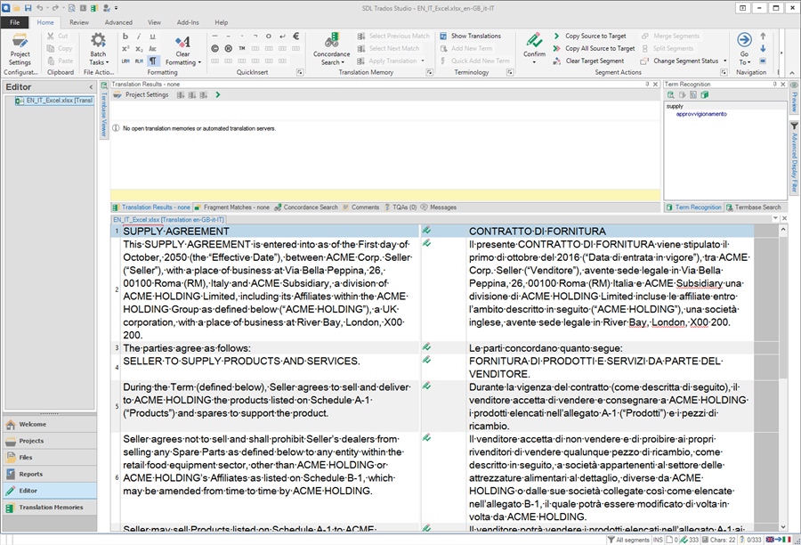Open the Reports view
Viewport: 801px width, 545px height.
click(50, 474)
